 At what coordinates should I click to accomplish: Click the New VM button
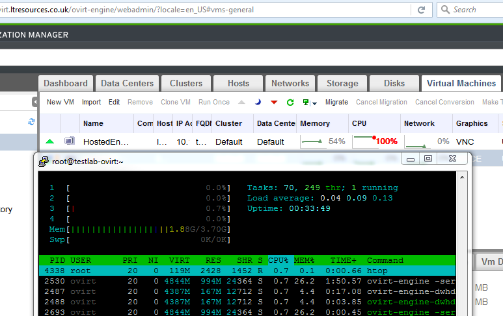60,102
